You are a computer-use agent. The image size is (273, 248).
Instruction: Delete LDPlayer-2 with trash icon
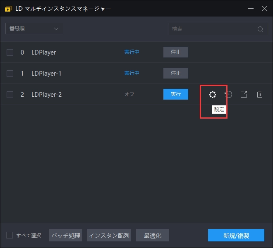click(260, 94)
